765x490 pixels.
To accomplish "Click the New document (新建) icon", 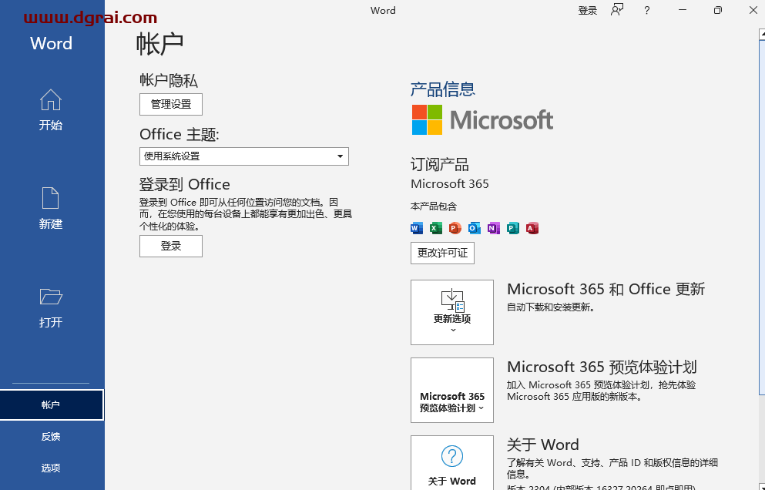I will point(51,198).
